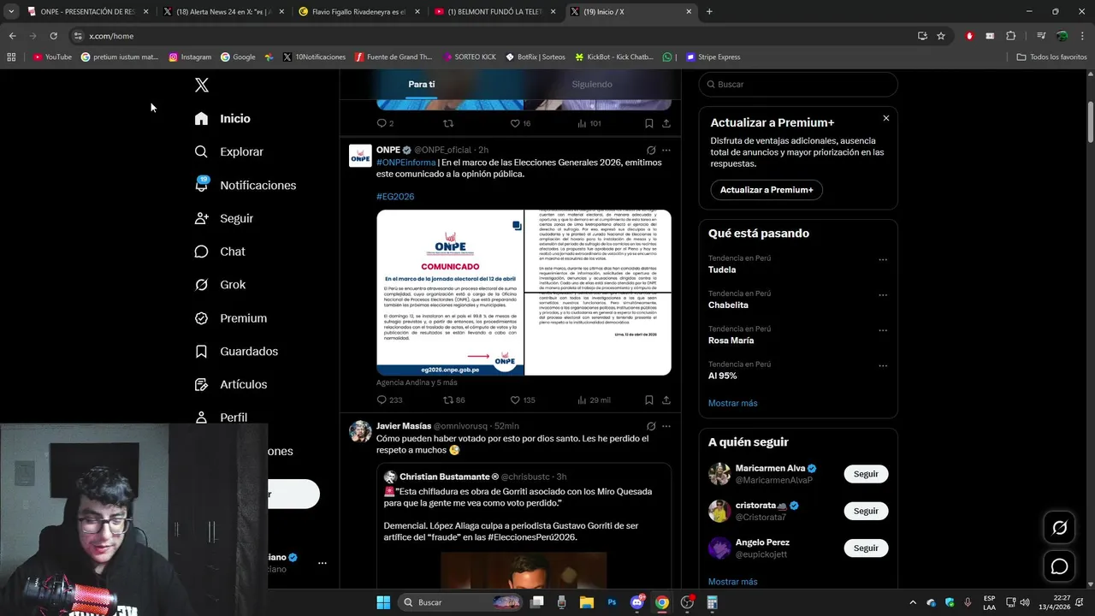1095x616 pixels.
Task: Open new browser tab plus button
Action: click(709, 11)
